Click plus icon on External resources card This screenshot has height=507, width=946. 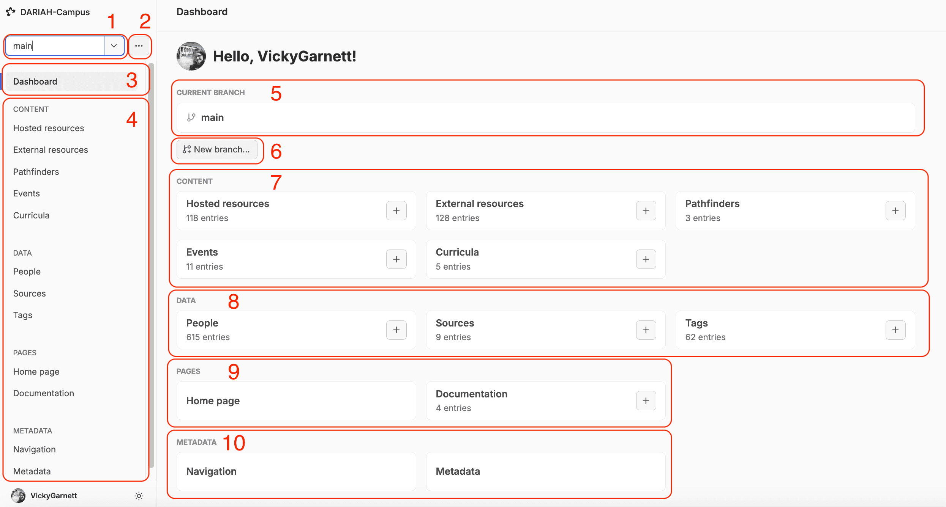tap(646, 211)
